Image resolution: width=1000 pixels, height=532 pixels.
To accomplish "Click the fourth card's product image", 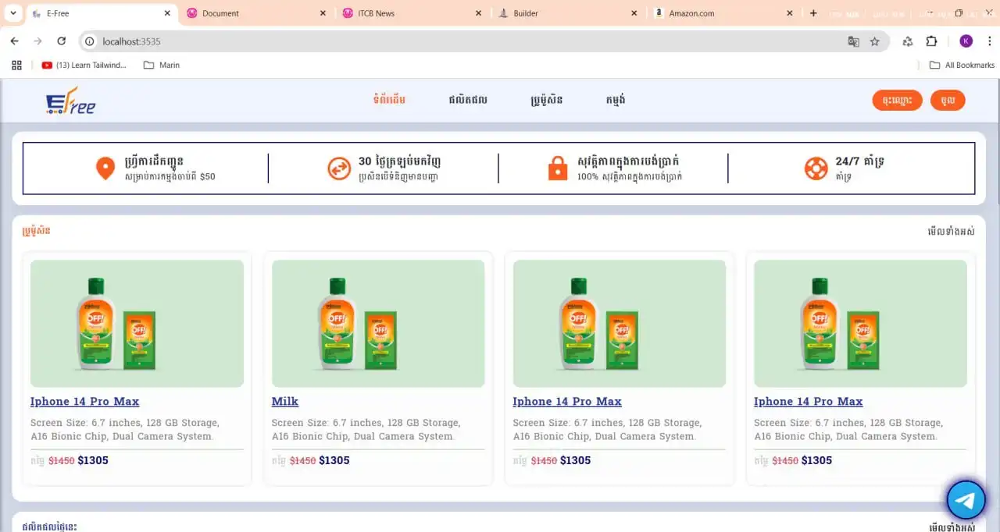I will (860, 324).
